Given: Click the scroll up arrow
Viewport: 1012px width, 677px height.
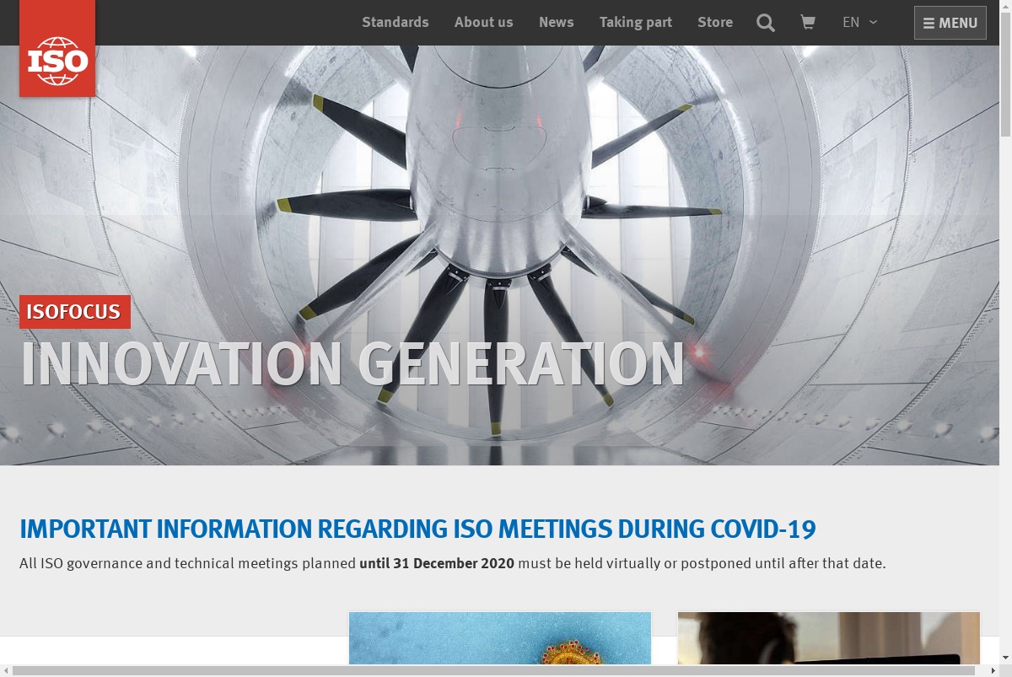Looking at the screenshot, I should pyautogui.click(x=1005, y=6).
